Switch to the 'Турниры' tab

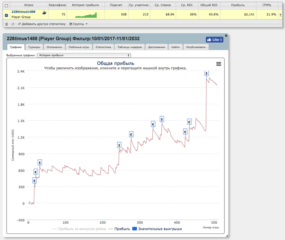[x=34, y=47]
